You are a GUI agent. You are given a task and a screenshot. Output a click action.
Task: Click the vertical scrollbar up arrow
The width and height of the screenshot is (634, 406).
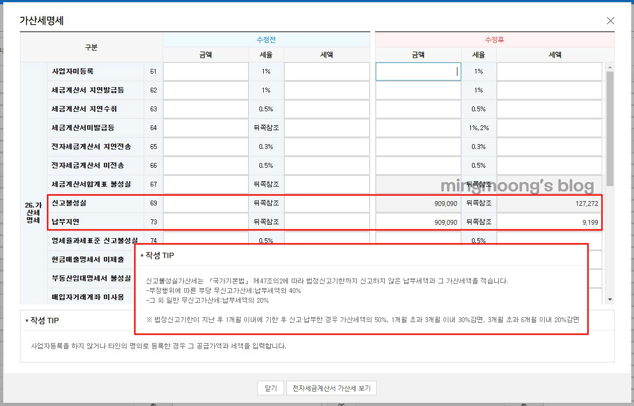[609, 66]
